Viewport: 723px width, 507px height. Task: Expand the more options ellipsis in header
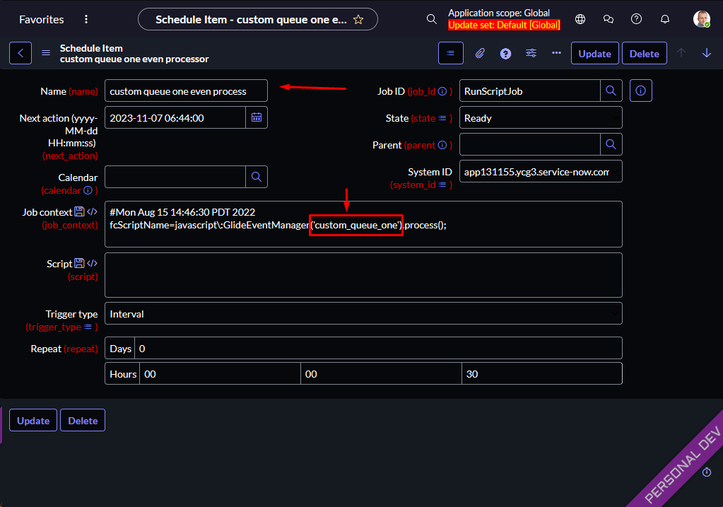(x=556, y=53)
